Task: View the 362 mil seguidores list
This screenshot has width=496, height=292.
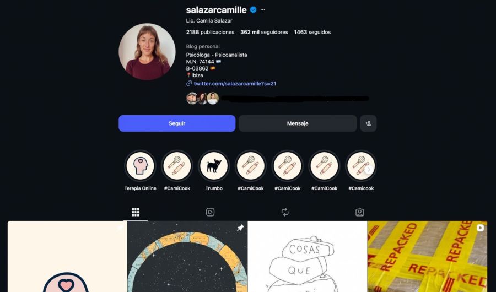Action: [x=264, y=32]
